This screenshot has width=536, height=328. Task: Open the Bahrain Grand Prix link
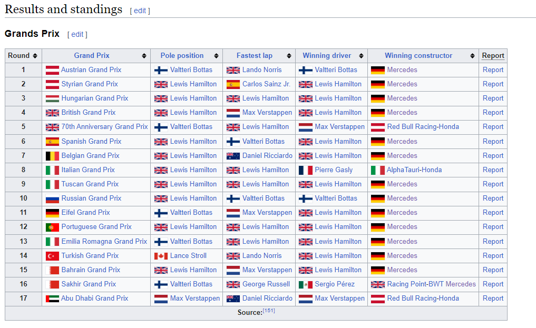[x=91, y=270]
